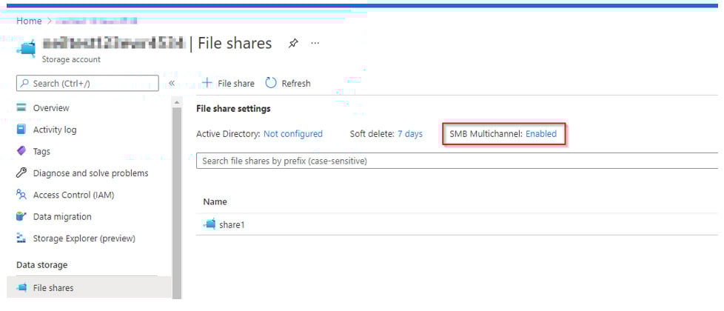Click the Storage Explorer icon
The width and height of the screenshot is (724, 311).
[x=21, y=238]
